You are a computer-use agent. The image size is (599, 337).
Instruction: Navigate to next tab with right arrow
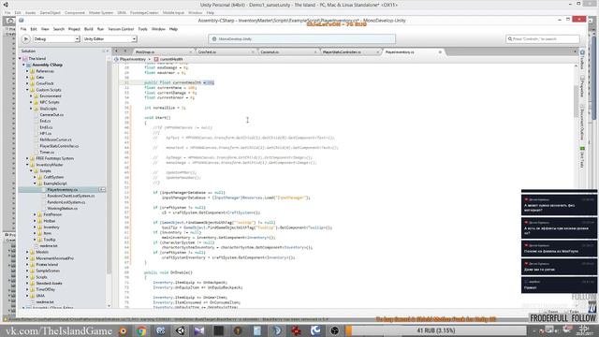pyautogui.click(x=125, y=51)
